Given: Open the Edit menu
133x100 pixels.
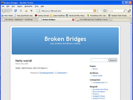Looking at the screenshot, I should (8, 6).
